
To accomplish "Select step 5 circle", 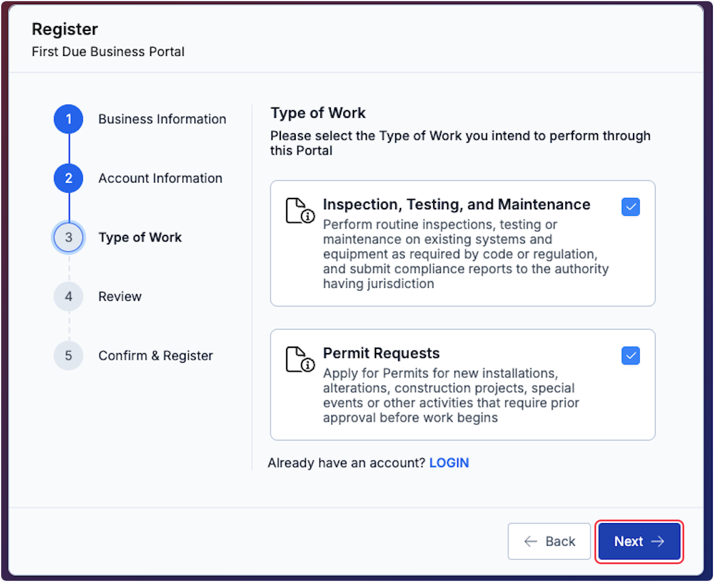I will (69, 356).
